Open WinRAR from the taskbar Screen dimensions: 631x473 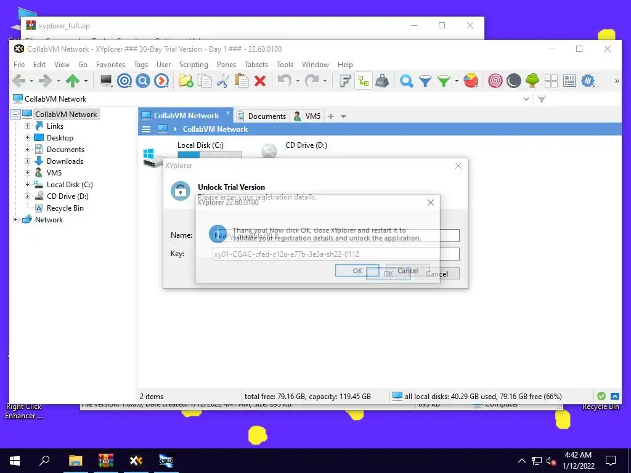tap(106, 461)
